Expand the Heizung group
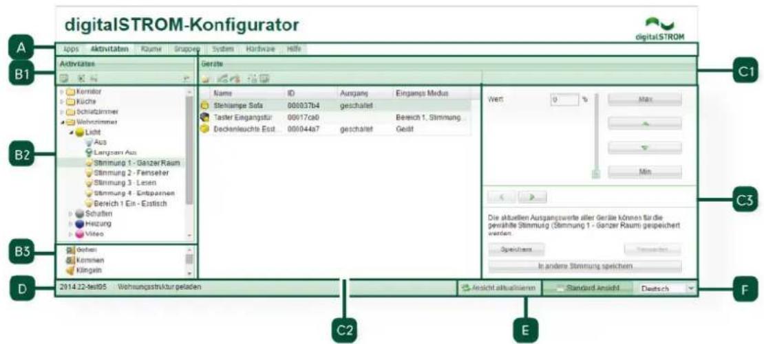 [71, 224]
